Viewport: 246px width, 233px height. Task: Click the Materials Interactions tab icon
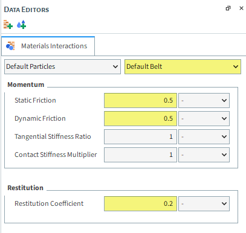(x=10, y=46)
